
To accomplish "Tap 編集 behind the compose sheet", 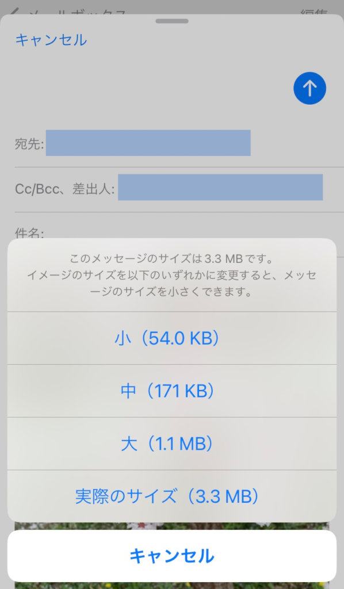I will [x=314, y=12].
